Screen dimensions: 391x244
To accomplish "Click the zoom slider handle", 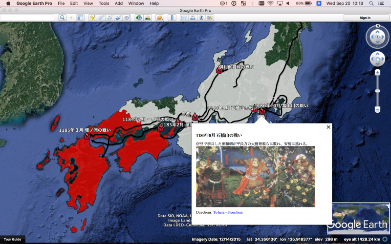I will (377, 109).
